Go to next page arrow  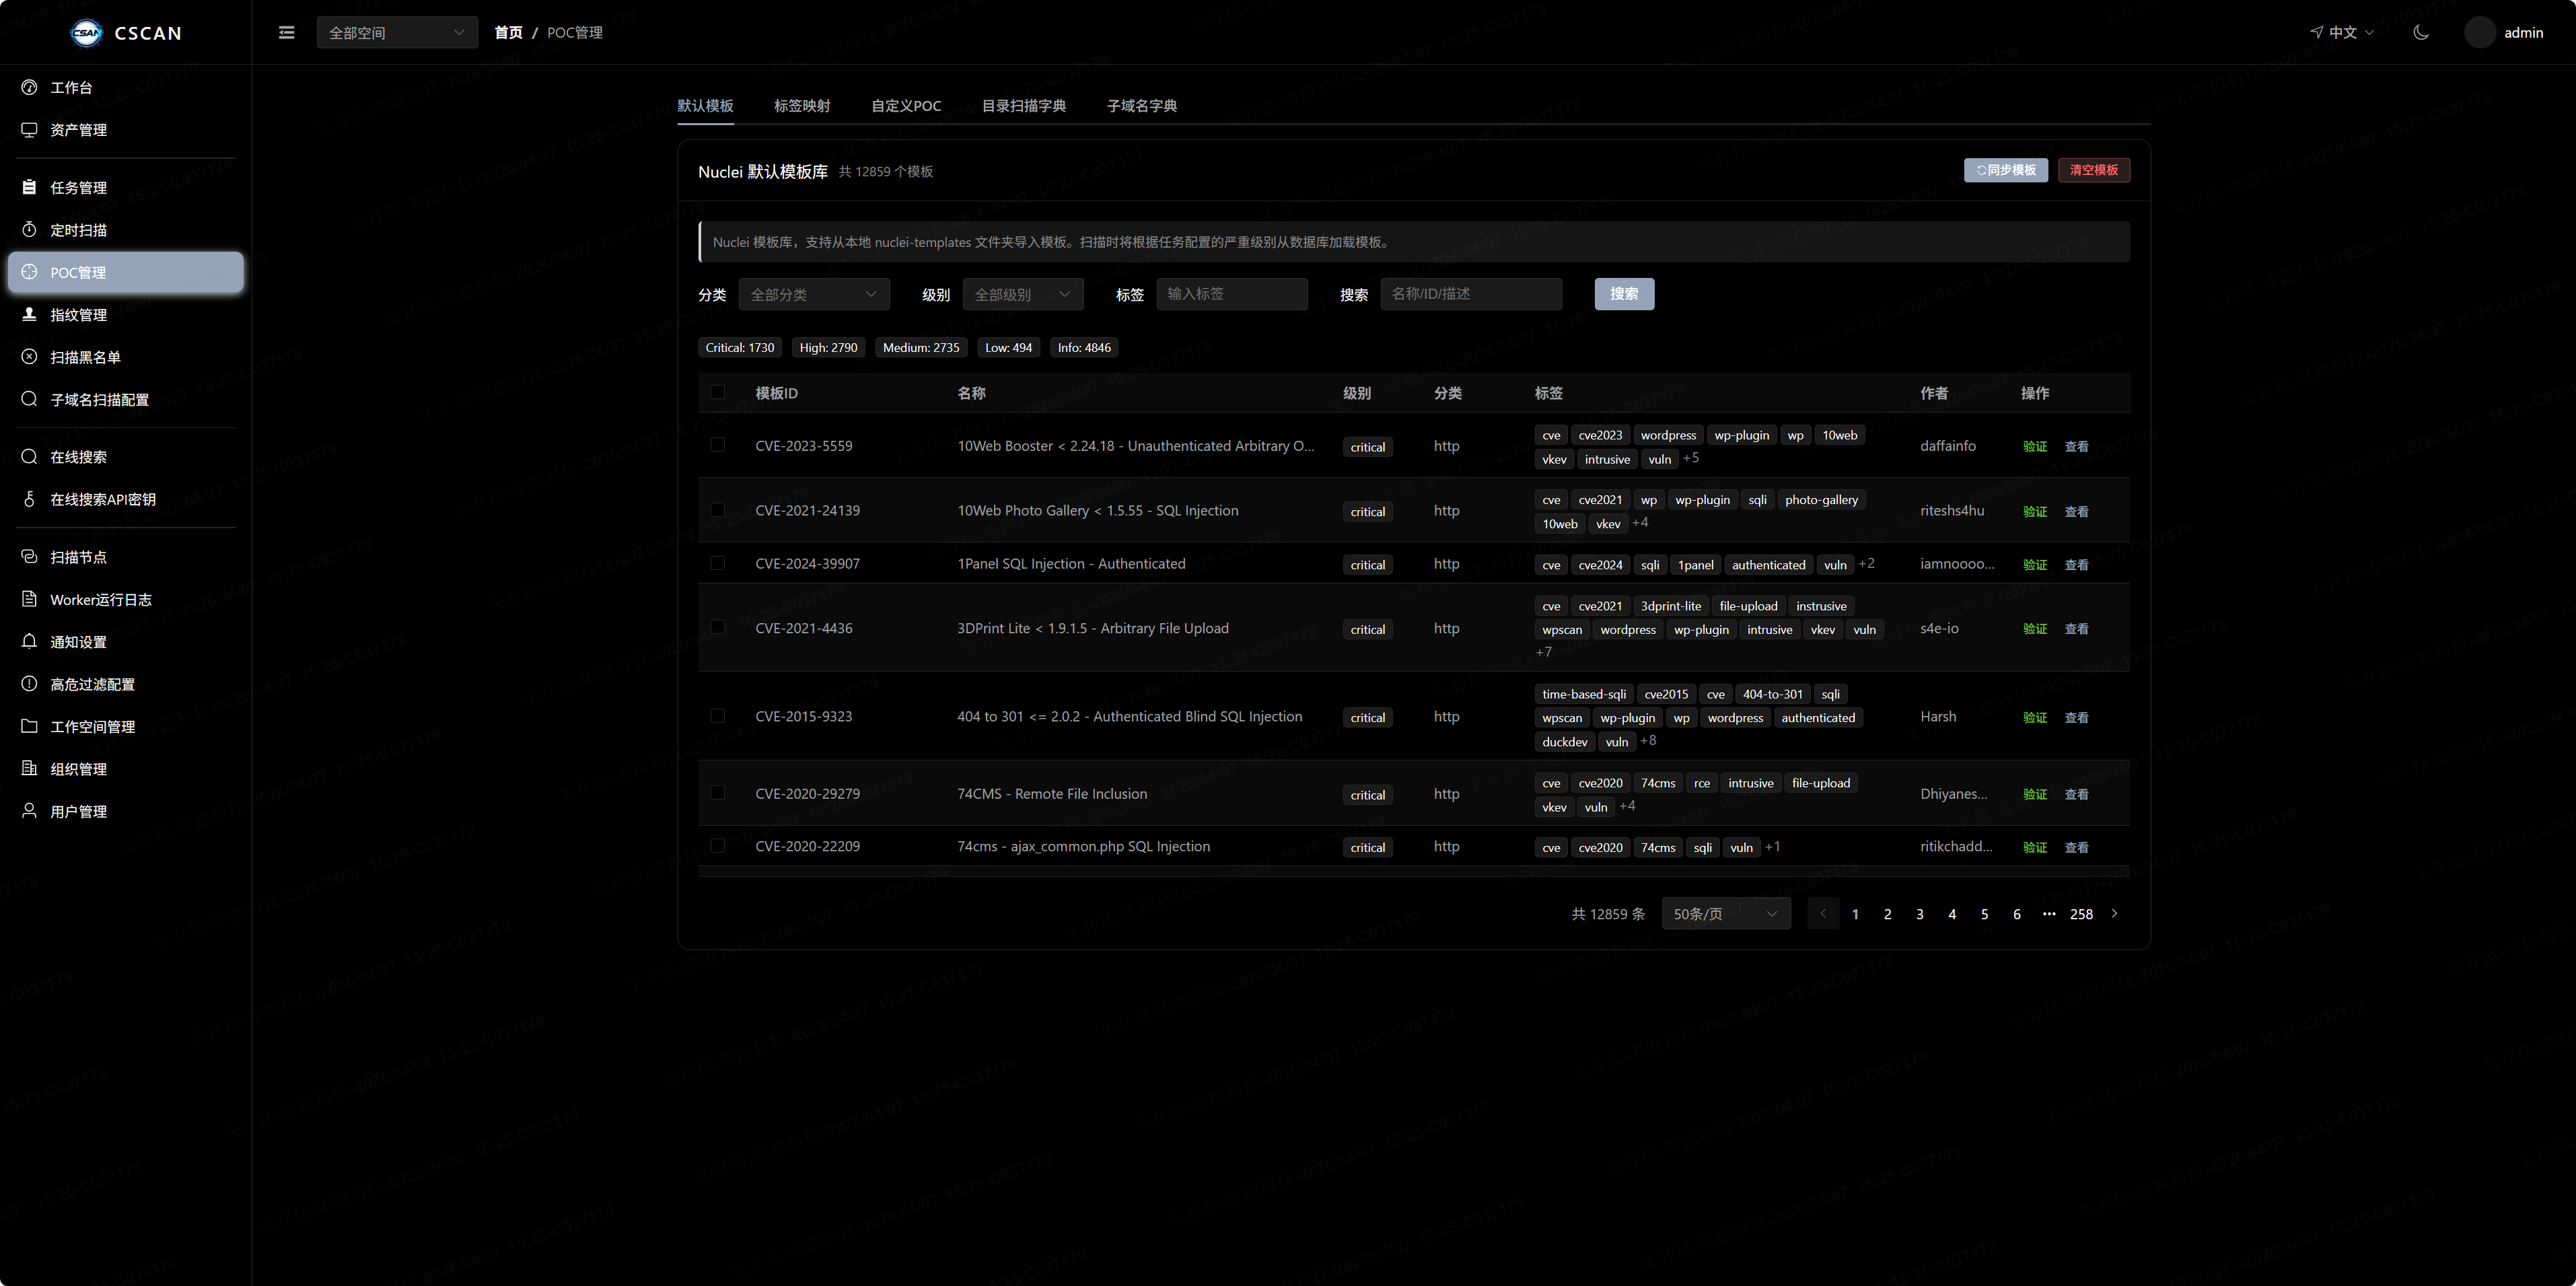click(2114, 914)
